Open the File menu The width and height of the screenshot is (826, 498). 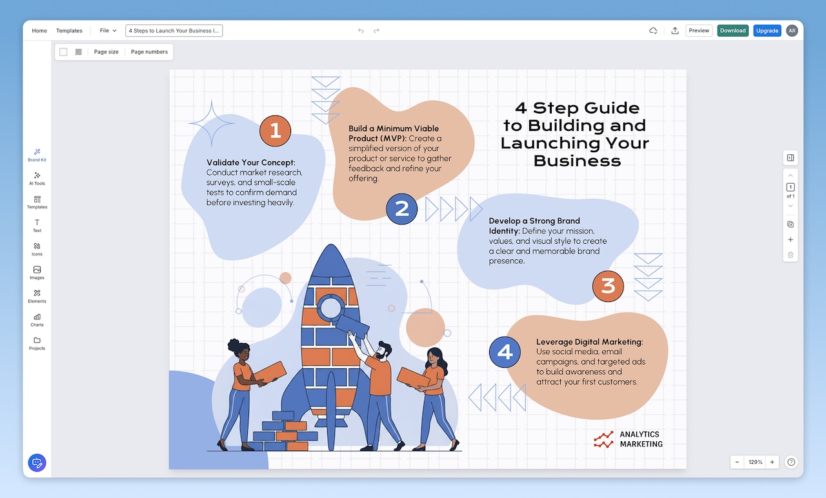pos(107,30)
